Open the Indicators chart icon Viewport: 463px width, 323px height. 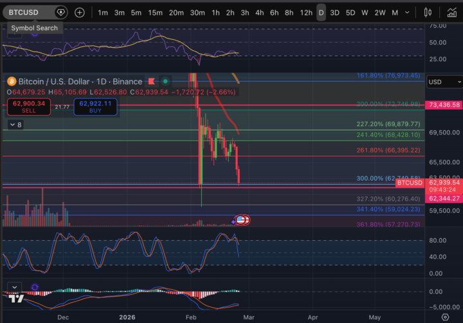pos(452,12)
